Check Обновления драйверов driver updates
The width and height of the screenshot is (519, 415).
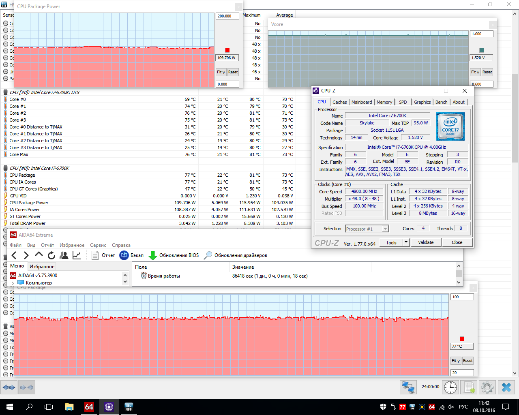[x=236, y=255]
